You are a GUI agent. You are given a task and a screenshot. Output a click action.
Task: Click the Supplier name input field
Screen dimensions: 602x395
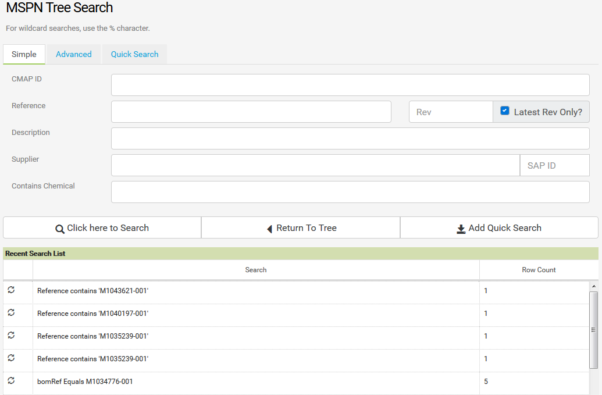(x=315, y=165)
